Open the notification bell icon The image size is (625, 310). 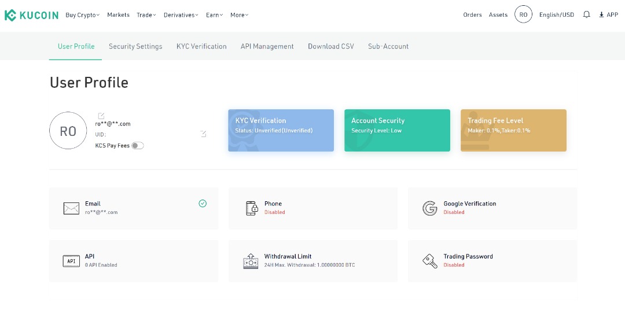click(x=586, y=15)
